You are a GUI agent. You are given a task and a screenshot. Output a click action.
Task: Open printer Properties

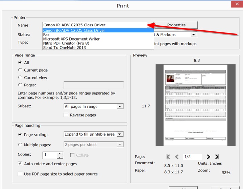coord(176,25)
